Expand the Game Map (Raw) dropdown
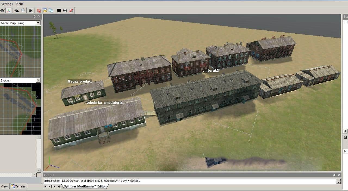348x191 pixels. coord(38,23)
